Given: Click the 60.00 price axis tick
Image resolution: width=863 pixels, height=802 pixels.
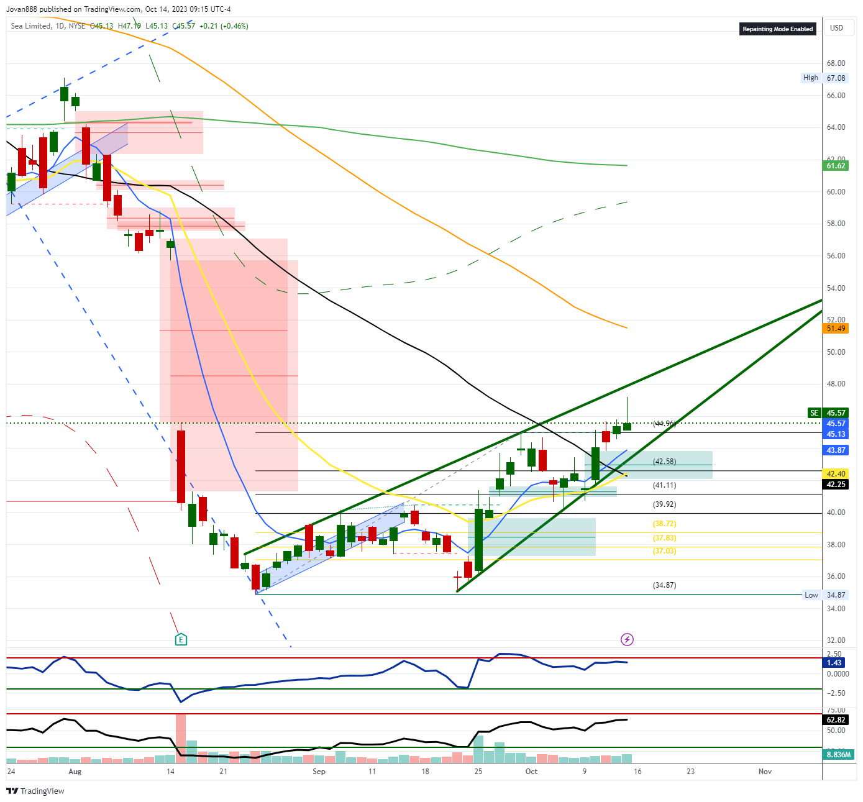Looking at the screenshot, I should pyautogui.click(x=836, y=192).
